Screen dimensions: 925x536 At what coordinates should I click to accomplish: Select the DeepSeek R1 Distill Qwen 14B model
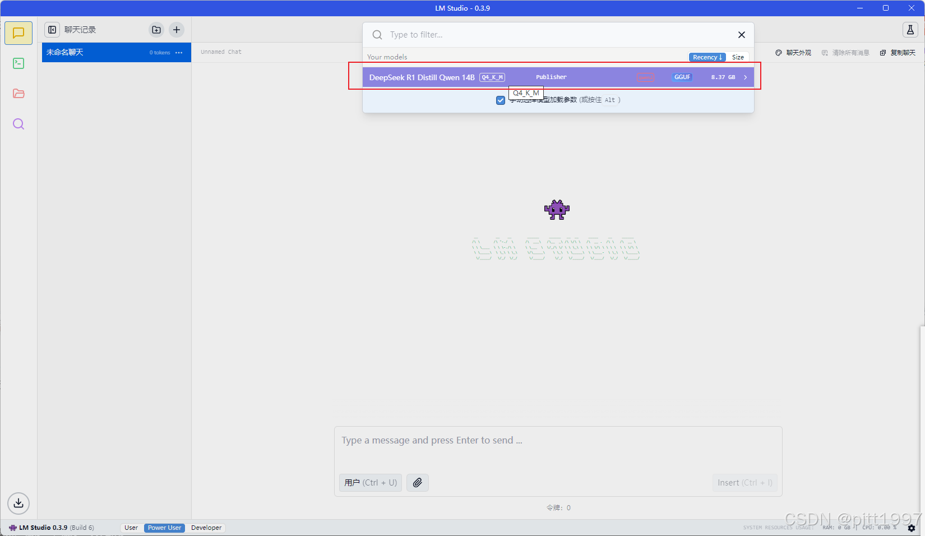[x=558, y=77]
